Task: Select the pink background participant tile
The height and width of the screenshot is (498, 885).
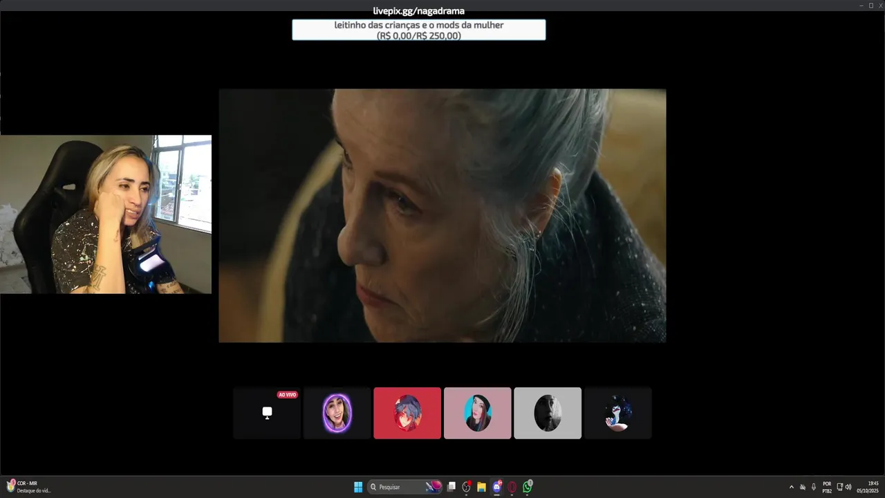Action: [x=477, y=413]
